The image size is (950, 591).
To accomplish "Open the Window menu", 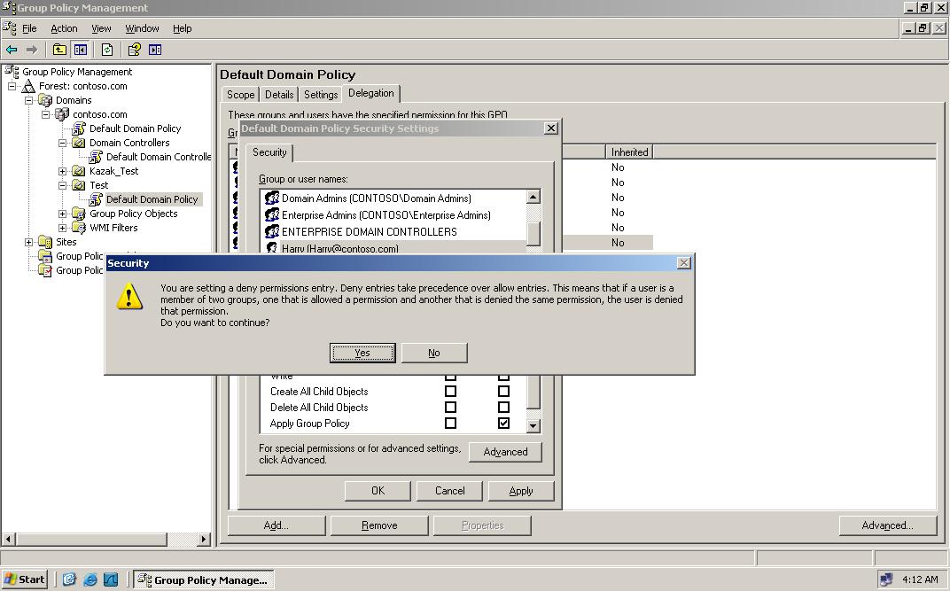I will (142, 28).
